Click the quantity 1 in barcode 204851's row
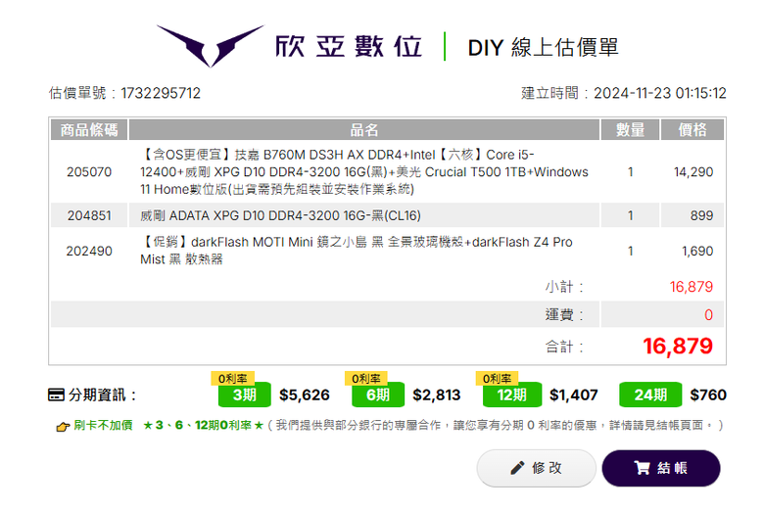 [631, 215]
